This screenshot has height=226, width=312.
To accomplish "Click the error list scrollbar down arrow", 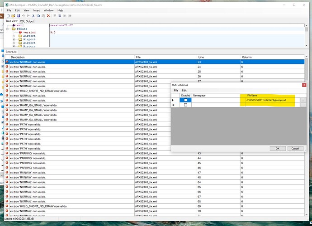I will coord(307,214).
